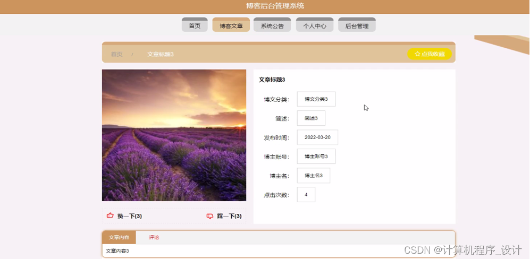
Task: Select the 博客文章 navigation tab
Action: coord(231,24)
